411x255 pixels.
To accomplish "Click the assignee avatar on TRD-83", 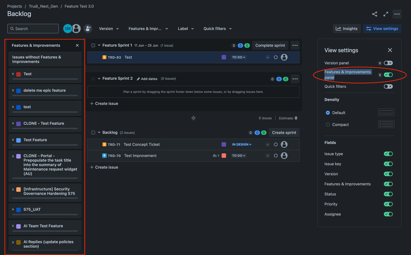I will 284,57.
